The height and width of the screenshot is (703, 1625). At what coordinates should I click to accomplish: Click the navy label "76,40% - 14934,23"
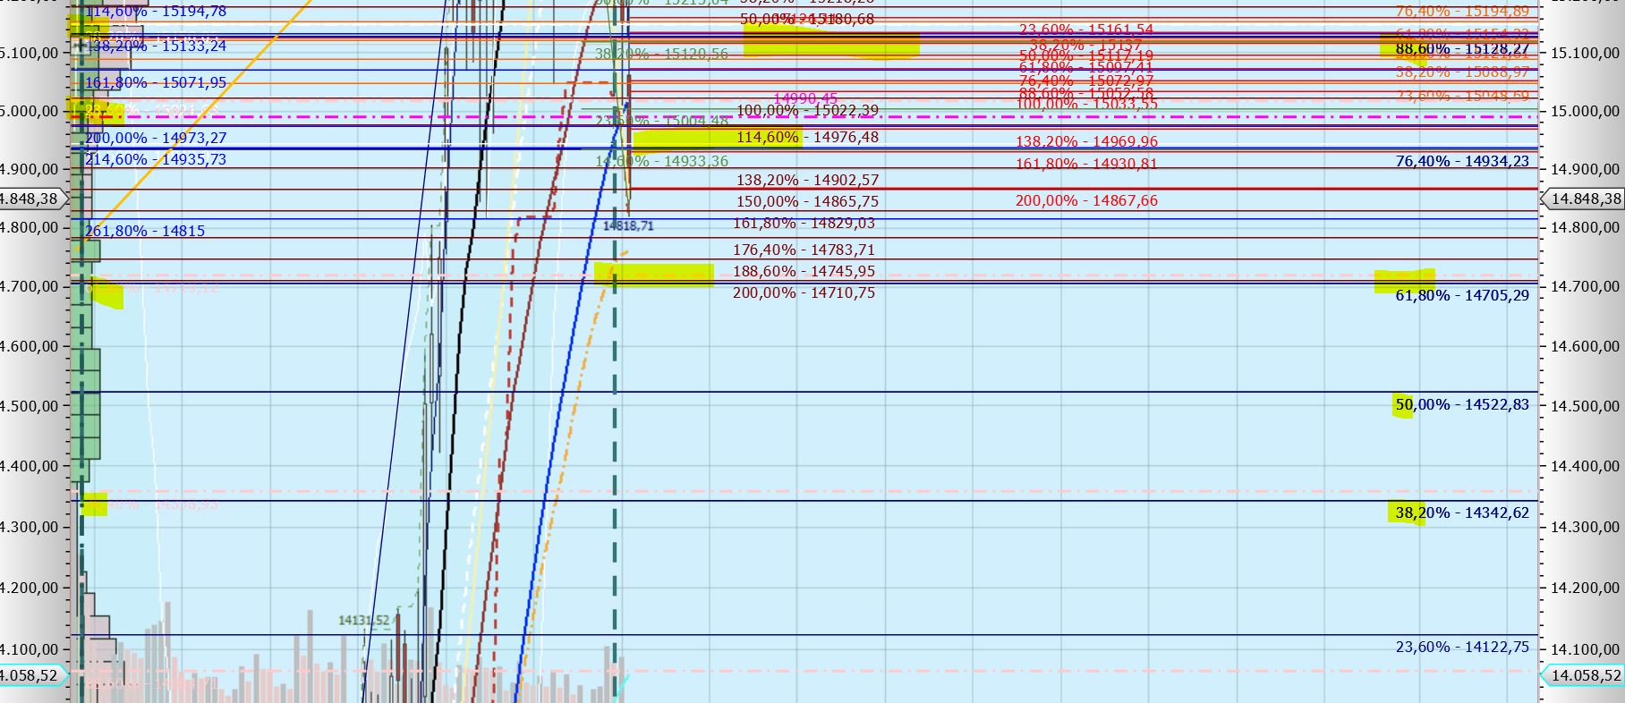(x=1462, y=161)
